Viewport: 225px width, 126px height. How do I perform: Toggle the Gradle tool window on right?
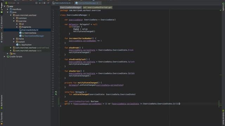click(223, 7)
